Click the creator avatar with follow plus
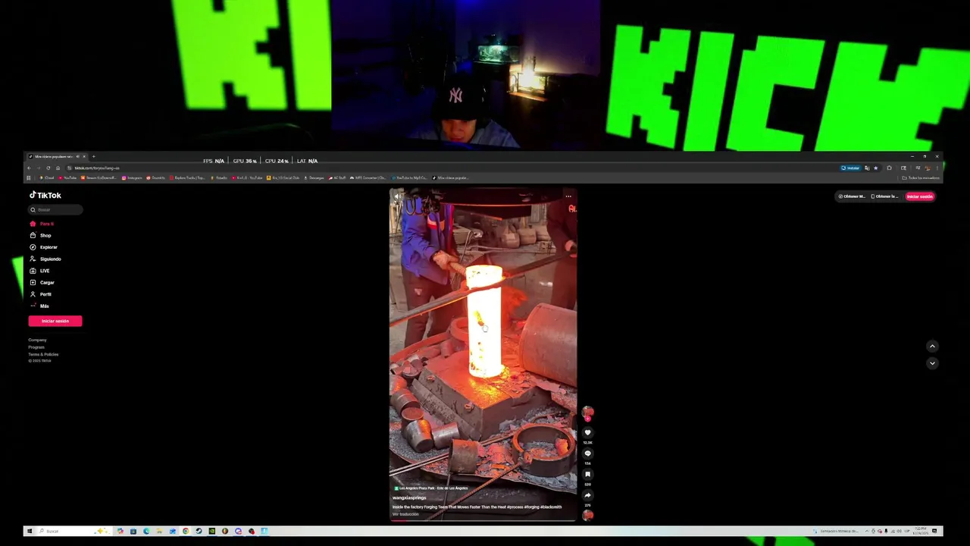 587,413
